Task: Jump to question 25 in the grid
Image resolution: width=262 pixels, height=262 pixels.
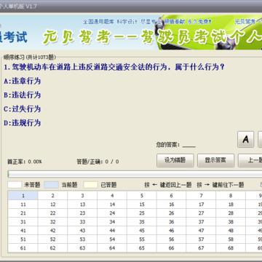Action: pyautogui.click(x=142, y=213)
